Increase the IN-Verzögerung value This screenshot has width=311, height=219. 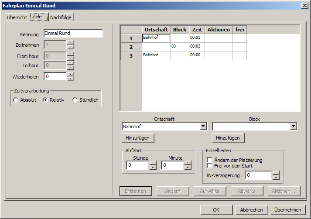point(276,173)
